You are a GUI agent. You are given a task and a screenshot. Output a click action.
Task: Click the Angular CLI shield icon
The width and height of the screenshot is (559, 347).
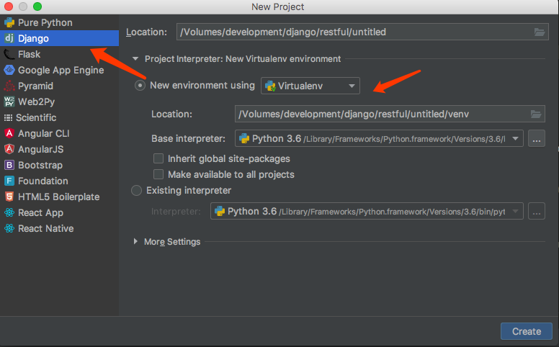[x=9, y=133]
